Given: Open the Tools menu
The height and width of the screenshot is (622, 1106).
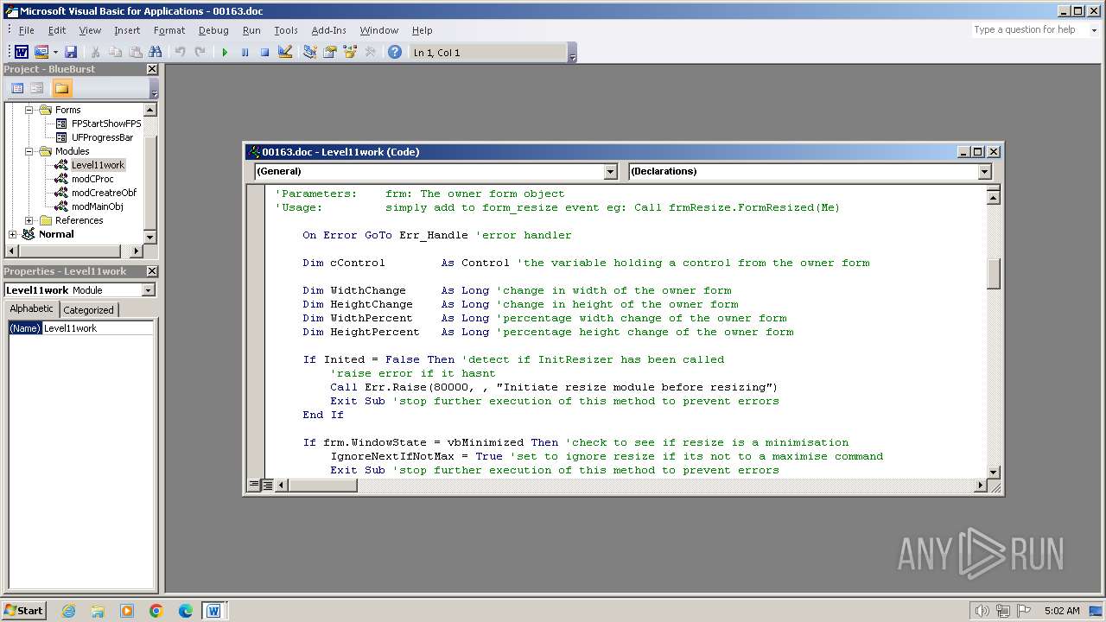Looking at the screenshot, I should point(286,30).
